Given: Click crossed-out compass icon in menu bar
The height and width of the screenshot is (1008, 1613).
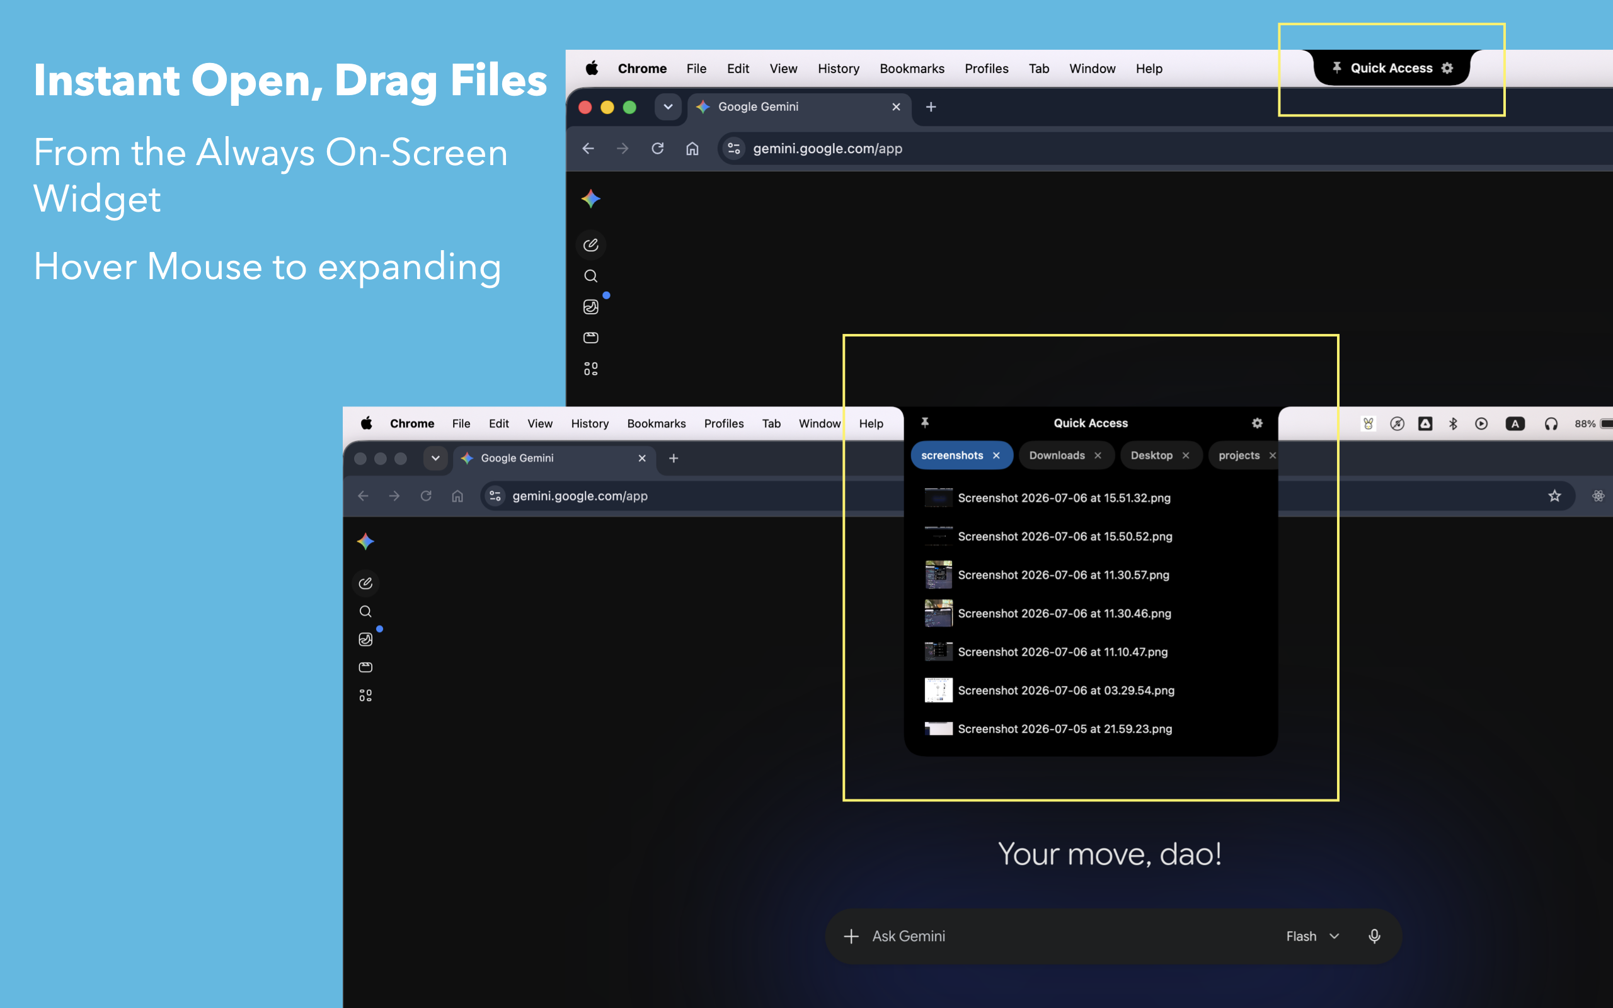Looking at the screenshot, I should click(1397, 423).
